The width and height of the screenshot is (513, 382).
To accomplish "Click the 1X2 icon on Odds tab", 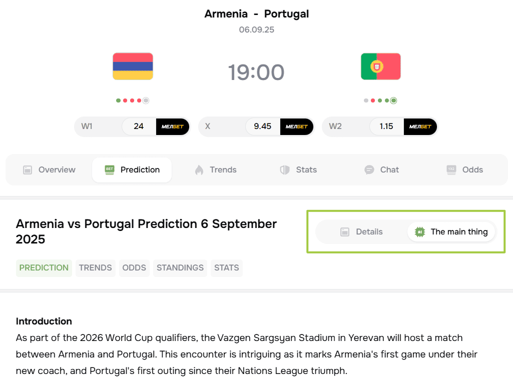I will click(451, 170).
